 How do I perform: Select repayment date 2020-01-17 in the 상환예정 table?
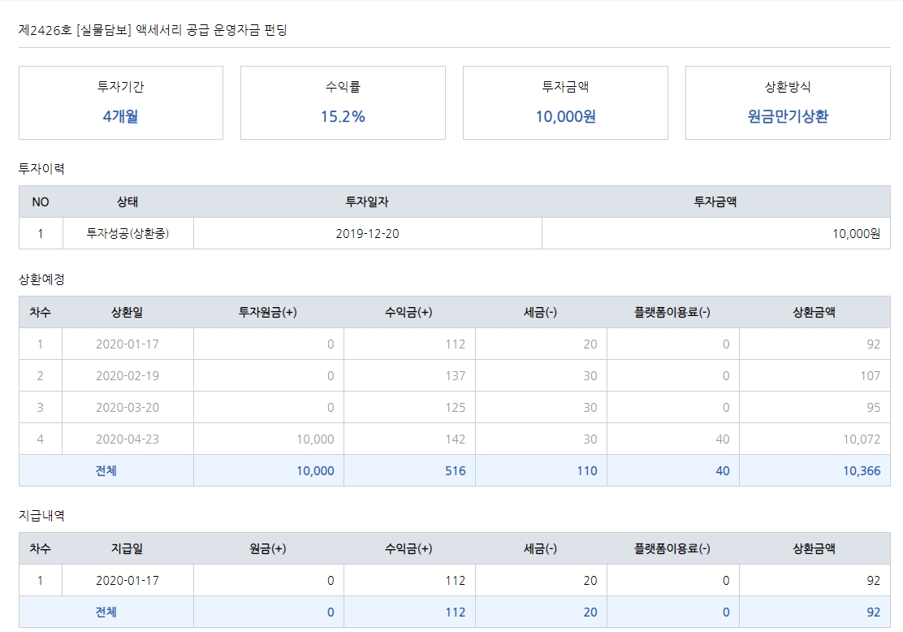pos(127,344)
